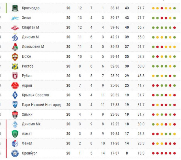Open the Факел team link
181x160 pixels.
tap(27, 143)
